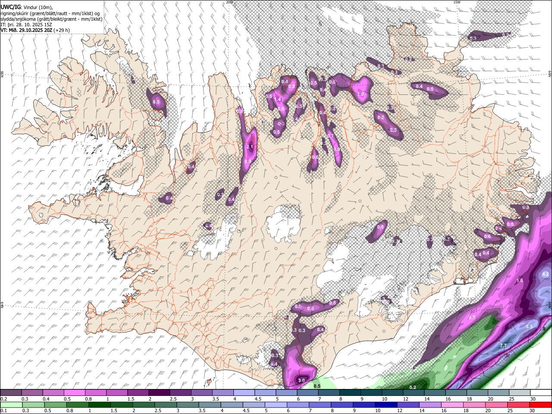Click the '1.0' precipitation value on the map
This screenshot has height=414, width=552.
click(x=361, y=94)
